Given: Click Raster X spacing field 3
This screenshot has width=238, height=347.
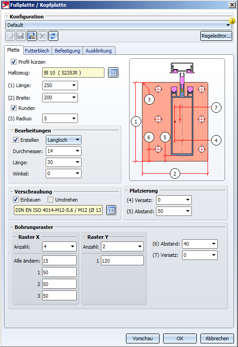Looking at the screenshot, I should click(x=60, y=296).
